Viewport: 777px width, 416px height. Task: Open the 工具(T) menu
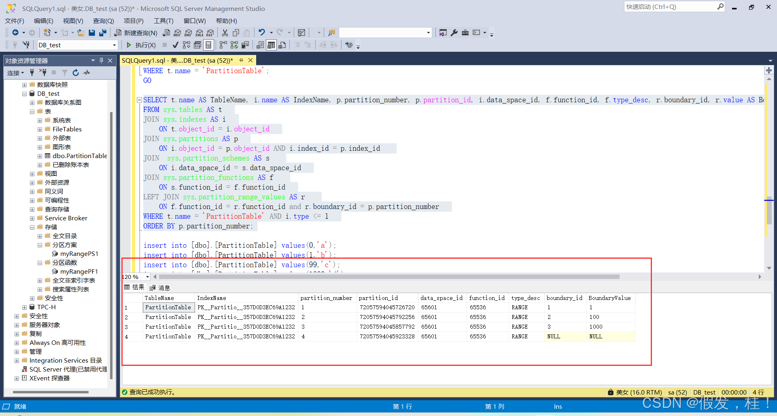pos(163,21)
